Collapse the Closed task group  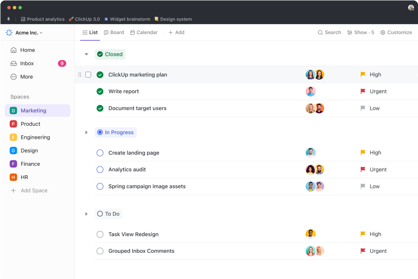coord(86,54)
